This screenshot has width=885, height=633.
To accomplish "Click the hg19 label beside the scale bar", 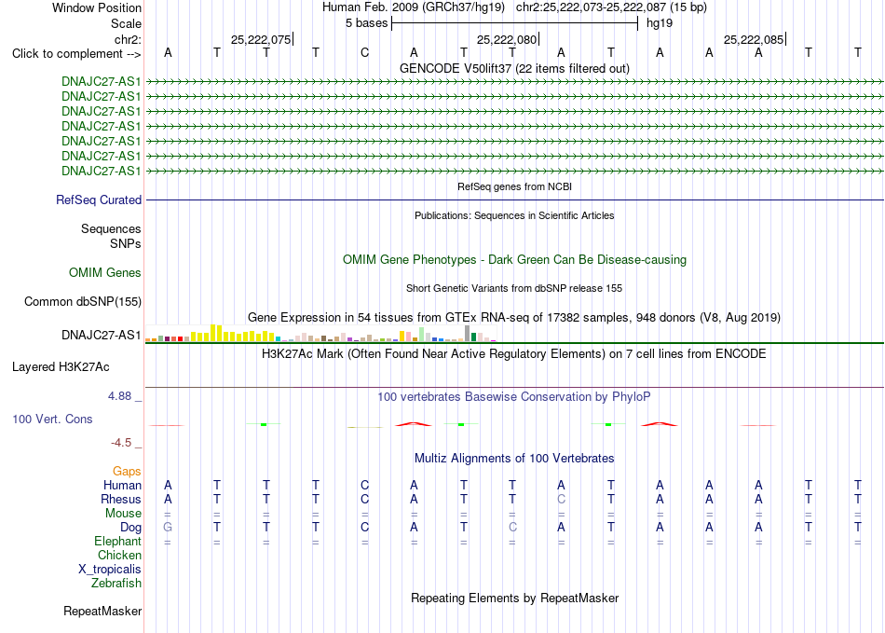I will pos(660,23).
